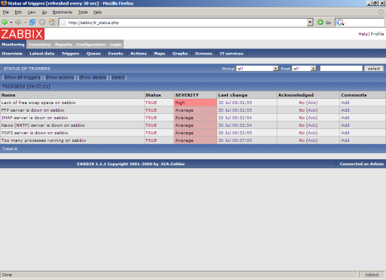Image resolution: width=386 pixels, height=280 pixels.
Task: Click the green Go icon
Action: click(320, 23)
